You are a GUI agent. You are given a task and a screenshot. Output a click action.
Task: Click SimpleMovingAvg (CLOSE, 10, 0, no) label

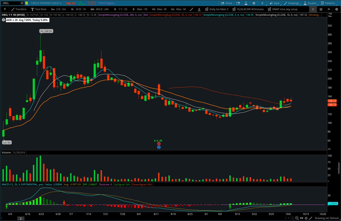(276, 15)
